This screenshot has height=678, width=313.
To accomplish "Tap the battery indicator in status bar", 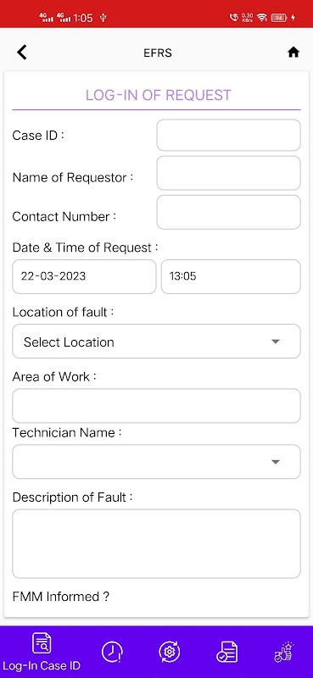I will point(278,18).
